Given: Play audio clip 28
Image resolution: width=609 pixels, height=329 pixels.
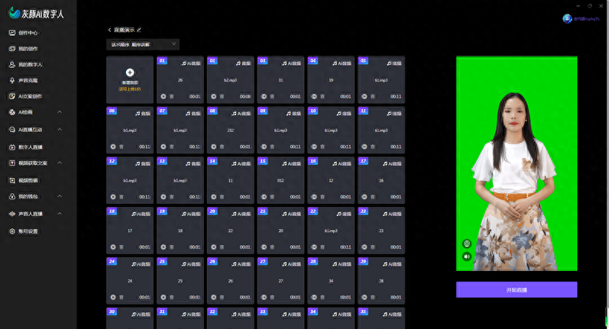Looking at the screenshot, I should tap(314, 297).
